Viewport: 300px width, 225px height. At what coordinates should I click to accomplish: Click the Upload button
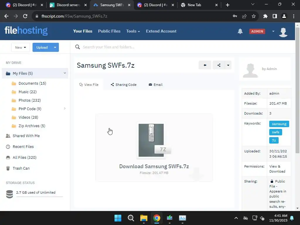pyautogui.click(x=42, y=47)
